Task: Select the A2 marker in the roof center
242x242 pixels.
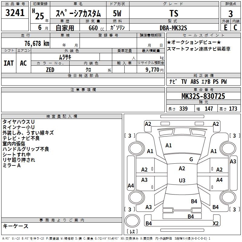Action: pos(182,168)
